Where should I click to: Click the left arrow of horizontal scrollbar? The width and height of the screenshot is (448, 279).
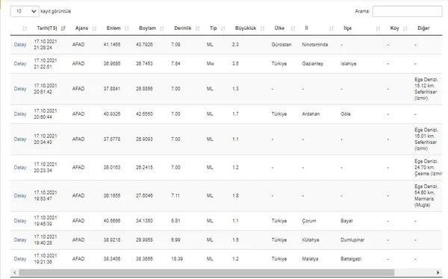15,272
